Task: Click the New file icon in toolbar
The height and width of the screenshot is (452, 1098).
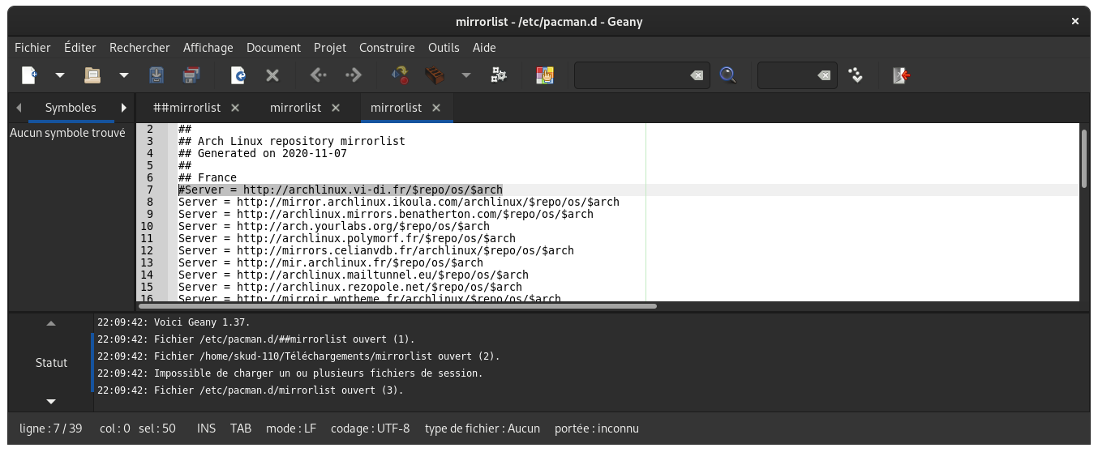Action: 28,75
